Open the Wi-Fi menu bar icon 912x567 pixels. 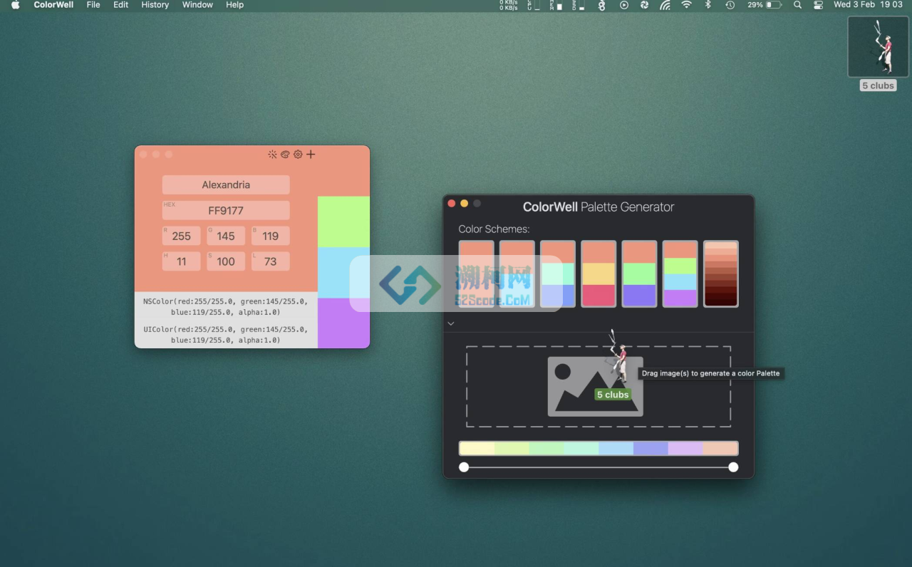(x=686, y=5)
